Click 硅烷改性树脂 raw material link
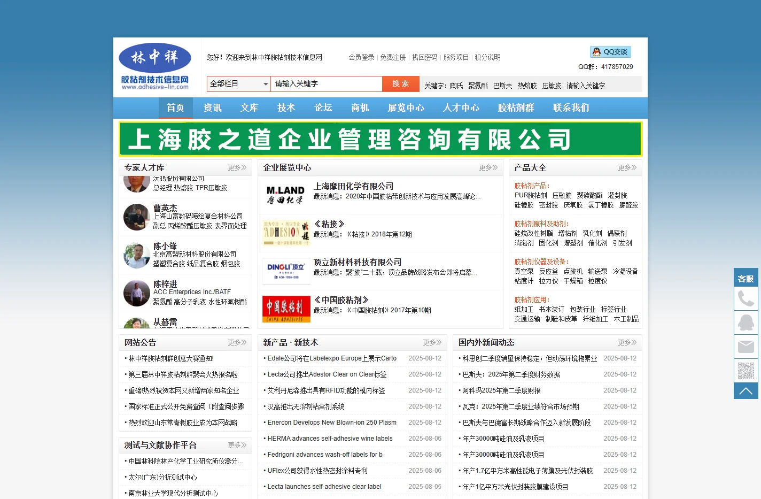 (x=534, y=234)
